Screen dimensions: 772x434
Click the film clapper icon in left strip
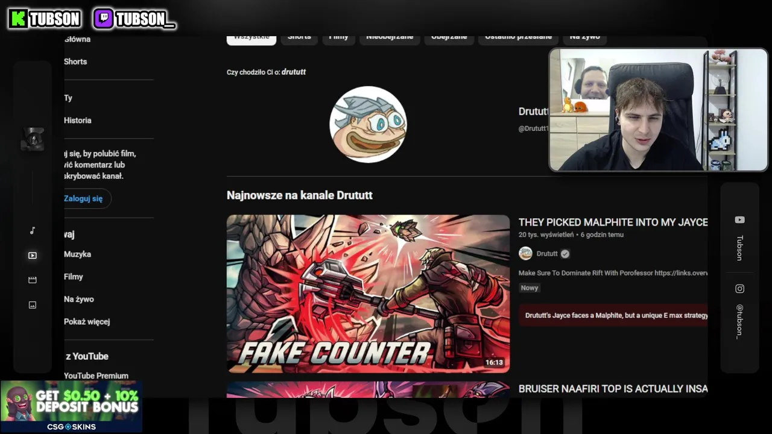(33, 280)
